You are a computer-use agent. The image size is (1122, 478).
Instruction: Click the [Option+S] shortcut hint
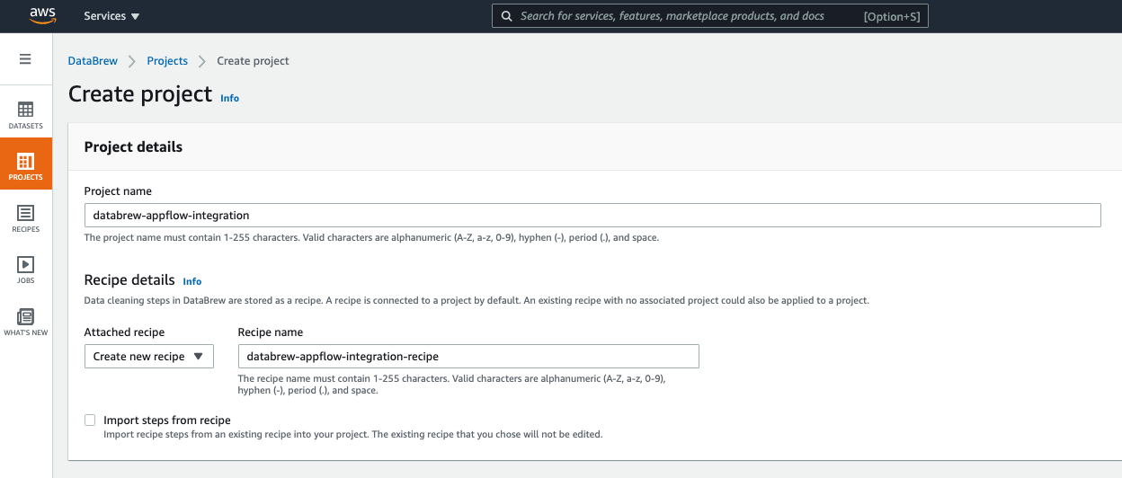(892, 16)
